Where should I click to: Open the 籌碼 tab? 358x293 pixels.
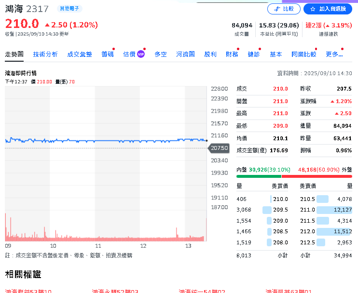point(108,54)
